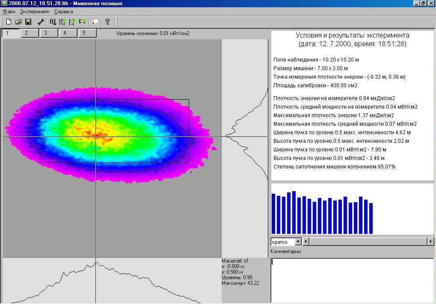
Task: Expand the 'кратко' combo box arrow
Action: tap(298, 242)
